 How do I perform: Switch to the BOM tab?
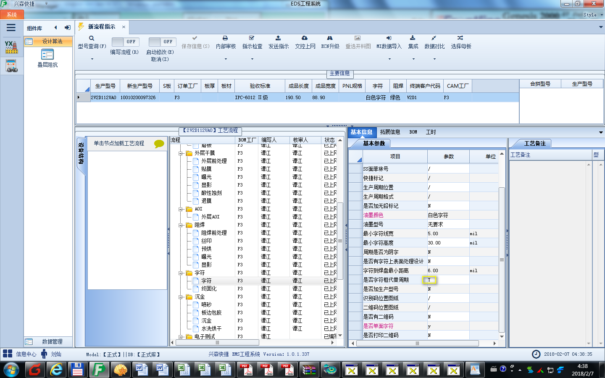[413, 132]
